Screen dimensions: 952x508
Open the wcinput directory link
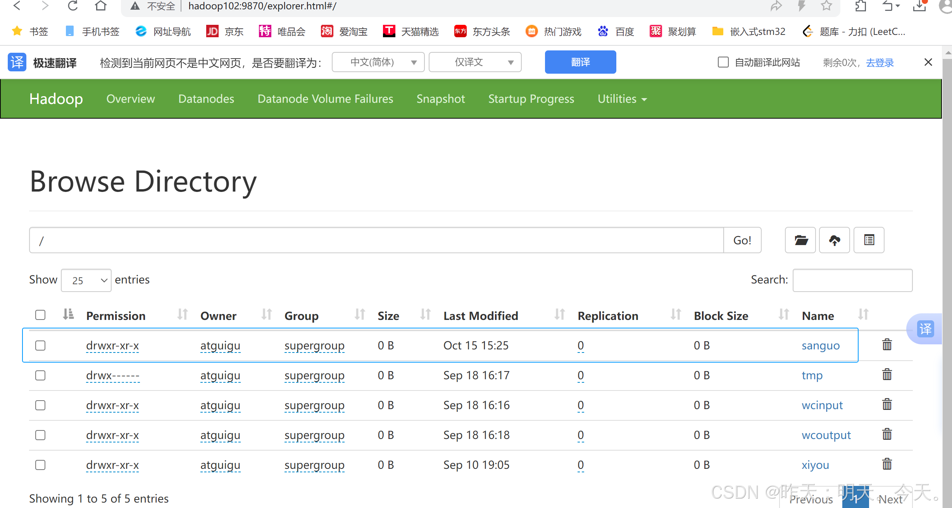pyautogui.click(x=822, y=405)
